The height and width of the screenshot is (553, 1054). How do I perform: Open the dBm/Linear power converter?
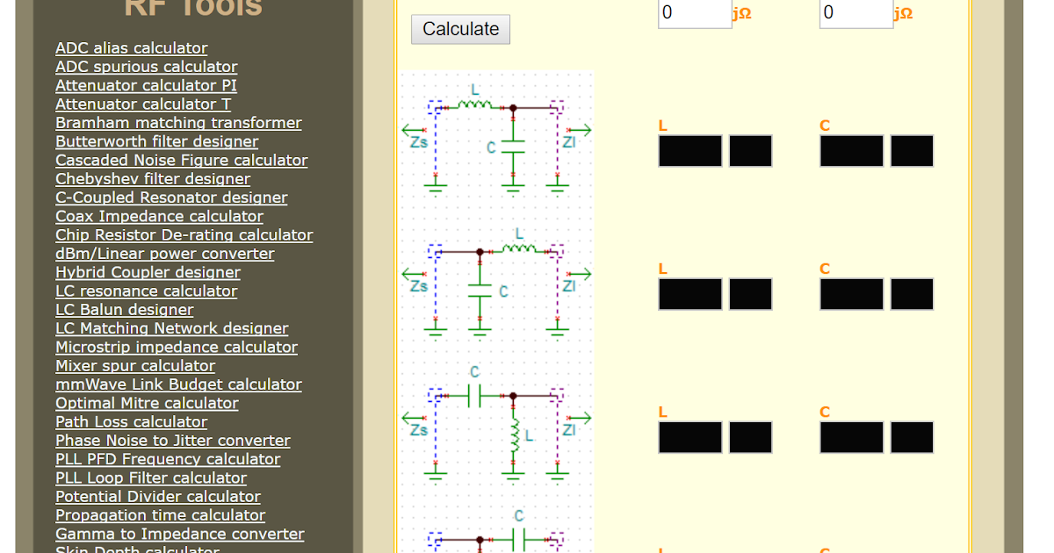[163, 254]
